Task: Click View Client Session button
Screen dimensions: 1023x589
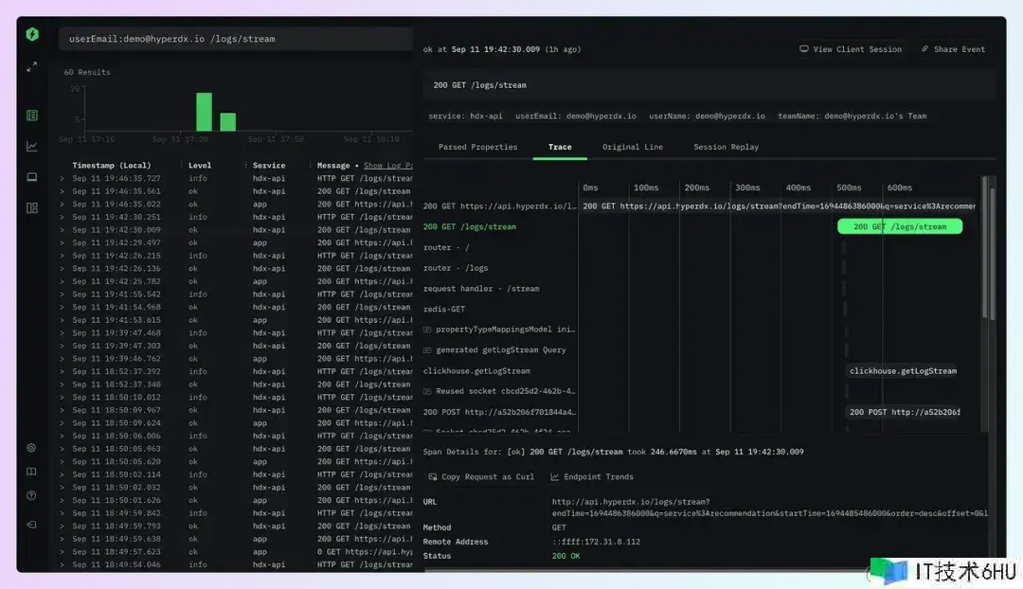Action: tap(850, 49)
